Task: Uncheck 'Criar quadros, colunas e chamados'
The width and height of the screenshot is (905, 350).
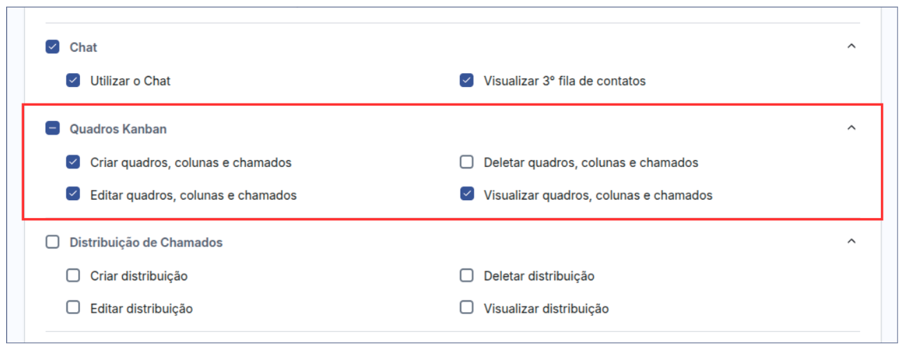Action: (x=73, y=162)
